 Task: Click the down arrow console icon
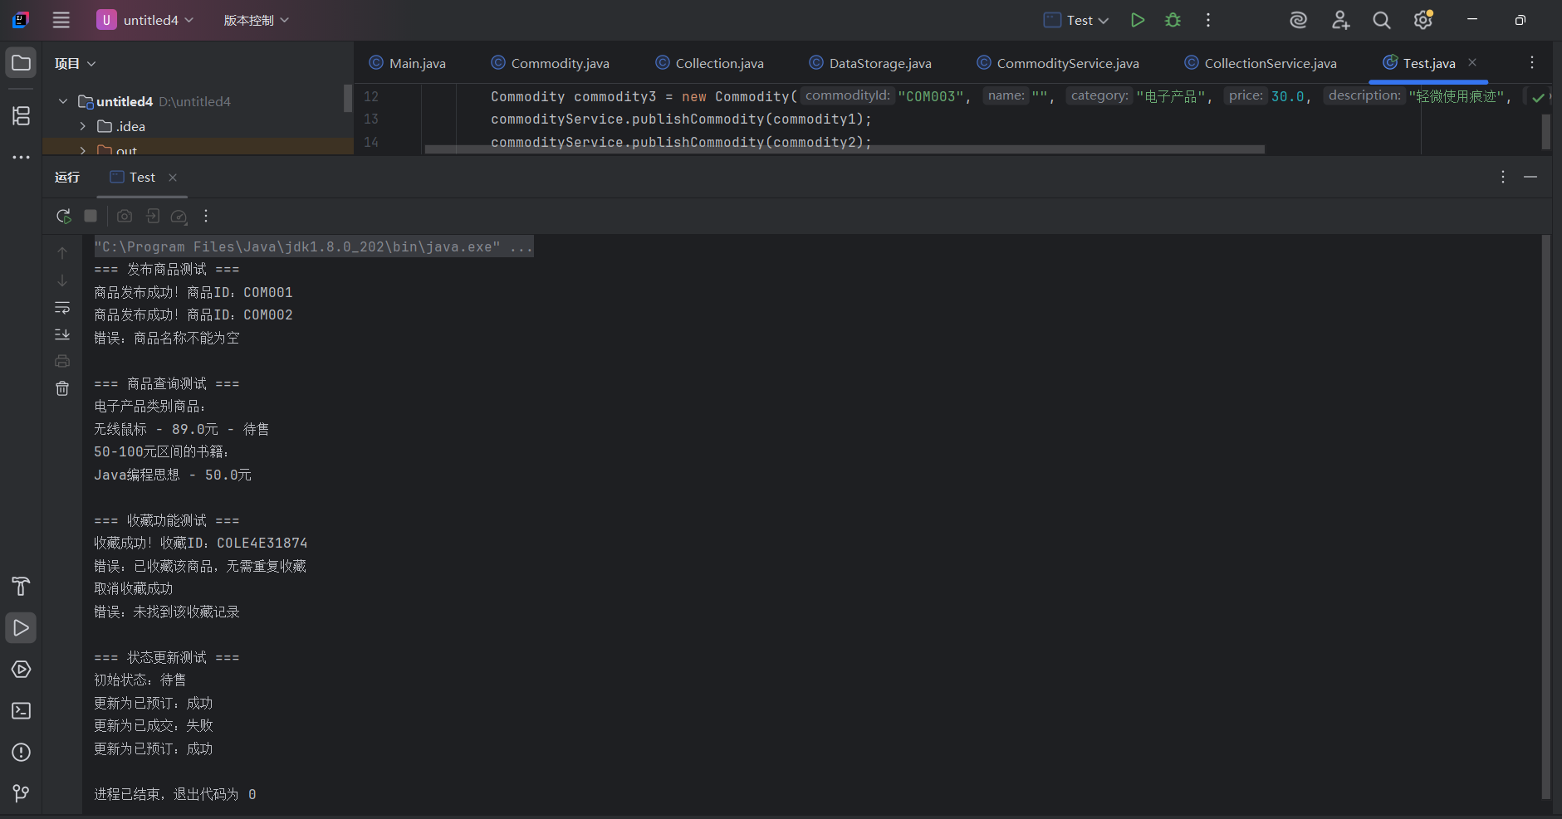pyautogui.click(x=62, y=280)
